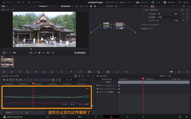This screenshot has width=191, height=119.
Task: Open the Color Warper palette icon
Action: click(61, 72)
